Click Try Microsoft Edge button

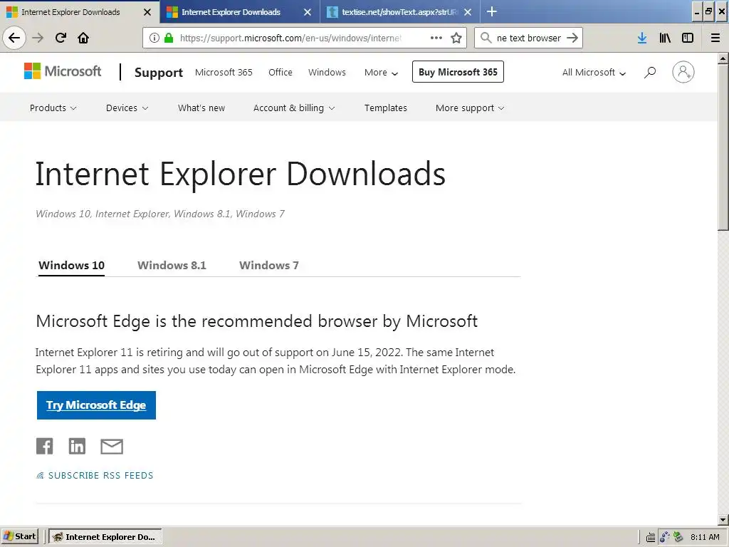(96, 405)
